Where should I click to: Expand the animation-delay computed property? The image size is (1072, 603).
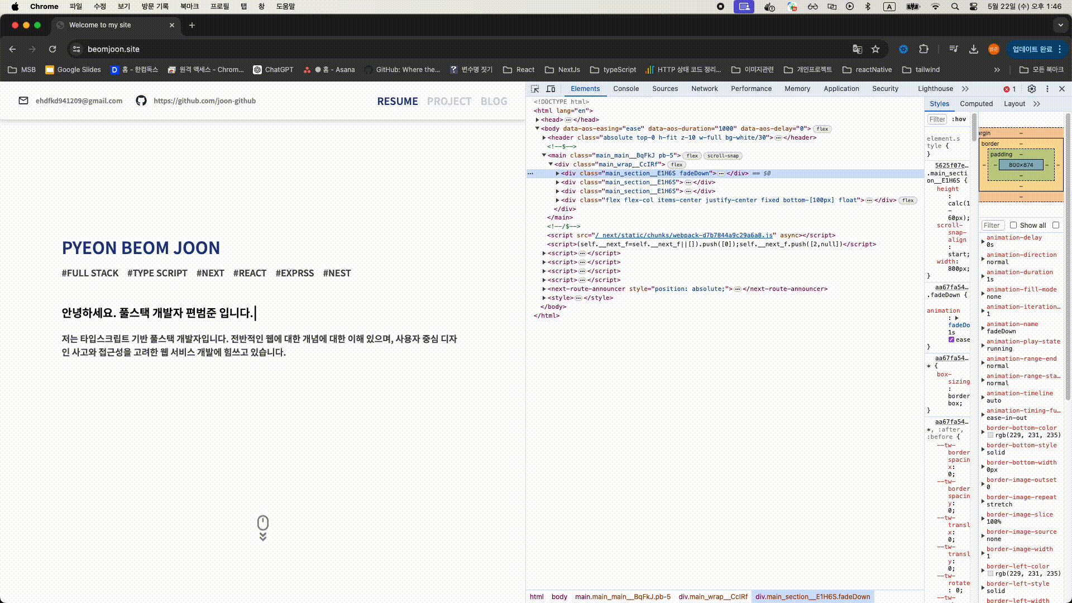pyautogui.click(x=983, y=241)
